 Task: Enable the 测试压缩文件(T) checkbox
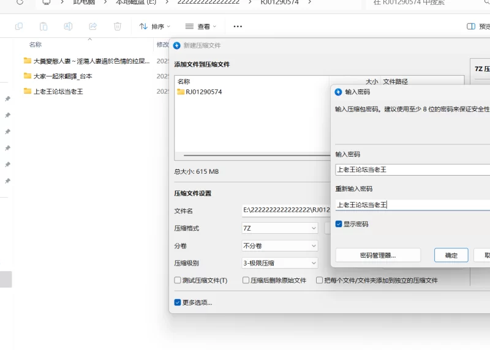pyautogui.click(x=178, y=280)
